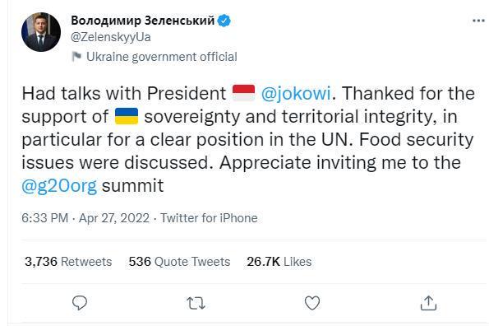Click the blue verified checkmark badge
489x326 pixels.
point(224,21)
